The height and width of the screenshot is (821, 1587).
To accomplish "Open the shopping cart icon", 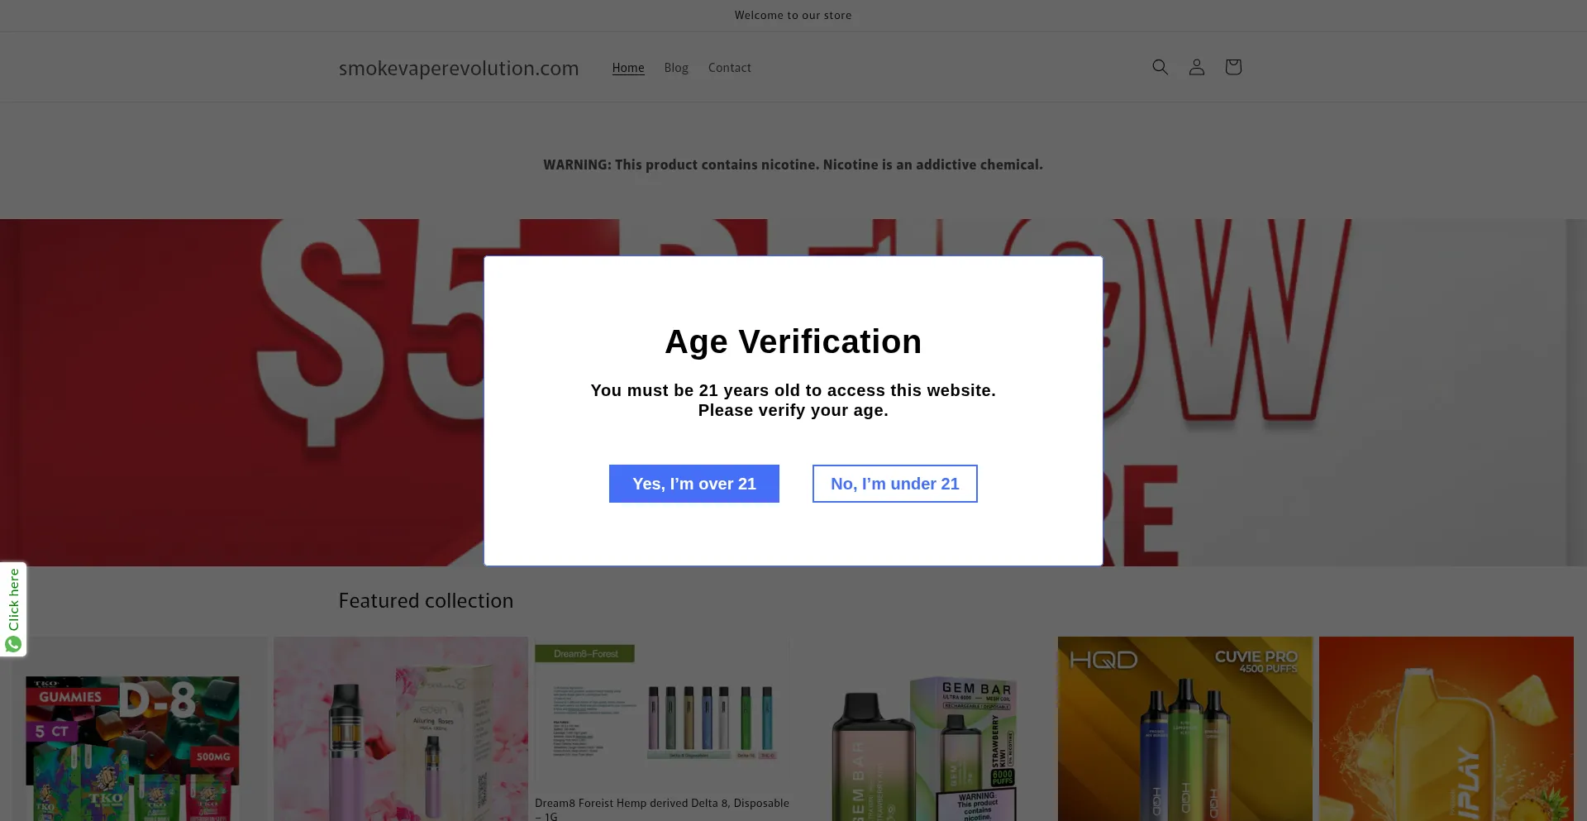I will (1232, 67).
